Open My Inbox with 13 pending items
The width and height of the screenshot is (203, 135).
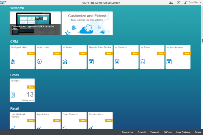click(22, 90)
